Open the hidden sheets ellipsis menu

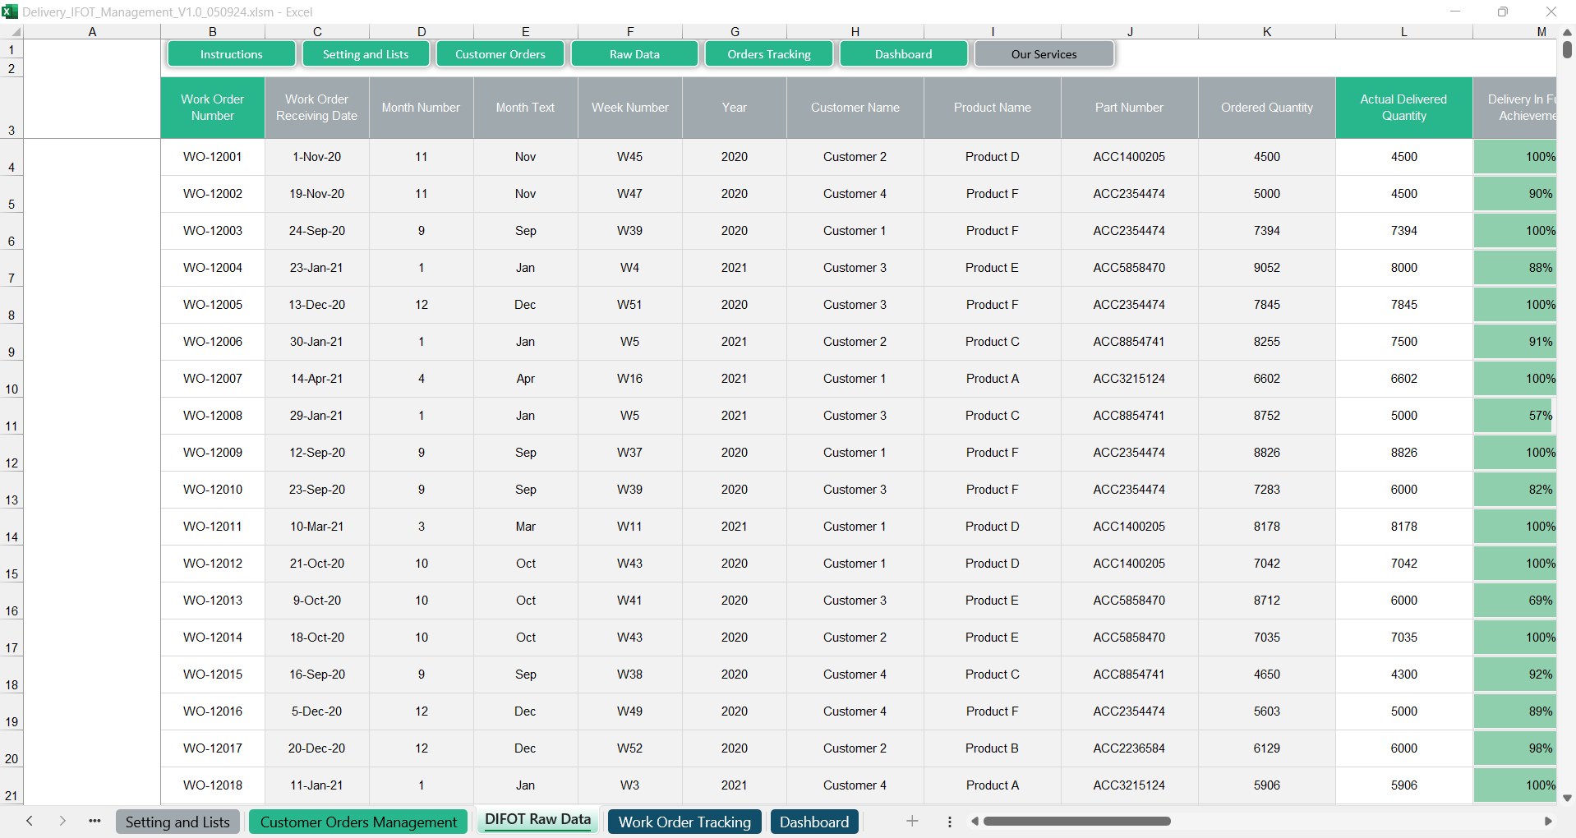94,821
